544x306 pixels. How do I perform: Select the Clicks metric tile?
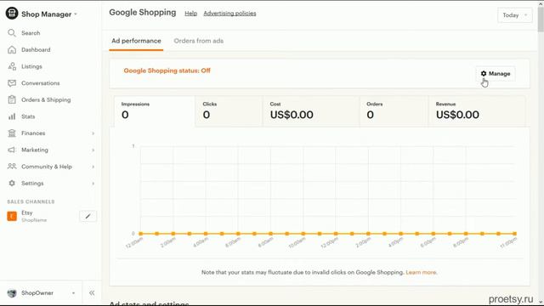(229, 111)
